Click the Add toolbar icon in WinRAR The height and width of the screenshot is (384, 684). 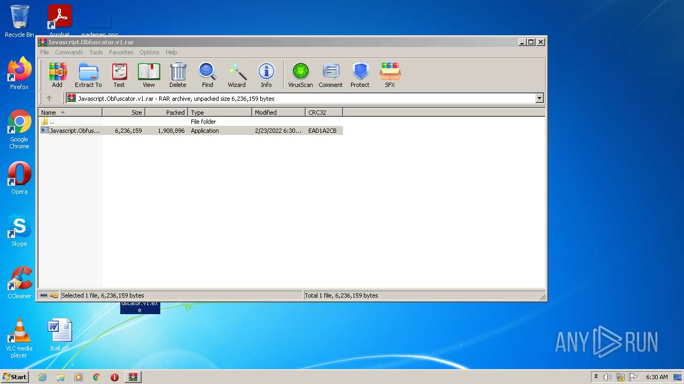coord(57,75)
